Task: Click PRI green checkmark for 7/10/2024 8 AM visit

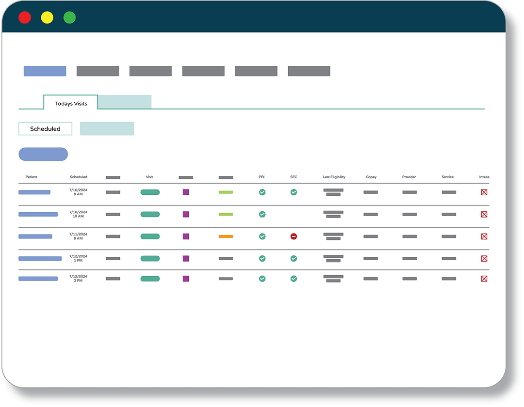Action: pyautogui.click(x=262, y=192)
